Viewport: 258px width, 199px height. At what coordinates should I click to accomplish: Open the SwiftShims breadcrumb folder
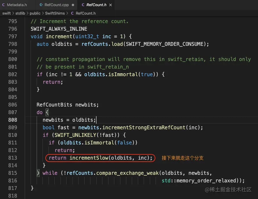point(55,13)
